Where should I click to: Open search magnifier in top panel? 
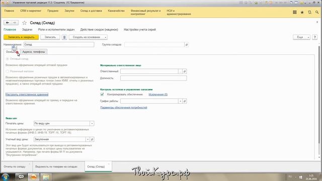[317, 12]
